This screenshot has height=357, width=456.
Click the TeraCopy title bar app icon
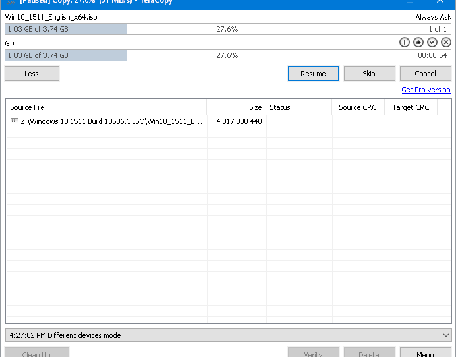pos(11,2)
